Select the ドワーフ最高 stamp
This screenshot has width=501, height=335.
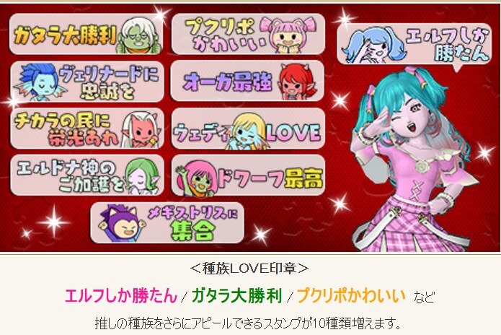click(x=248, y=175)
